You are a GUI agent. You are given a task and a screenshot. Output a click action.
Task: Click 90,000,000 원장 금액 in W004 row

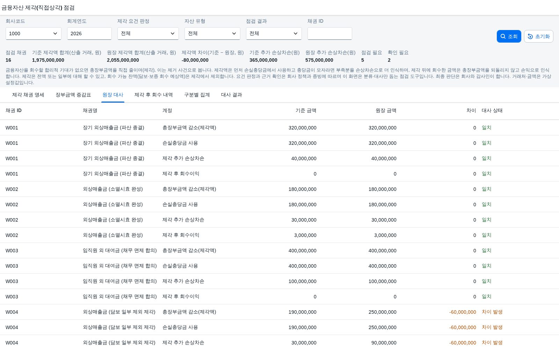pos(384,343)
